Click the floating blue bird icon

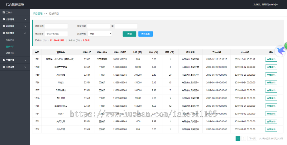(280, 51)
